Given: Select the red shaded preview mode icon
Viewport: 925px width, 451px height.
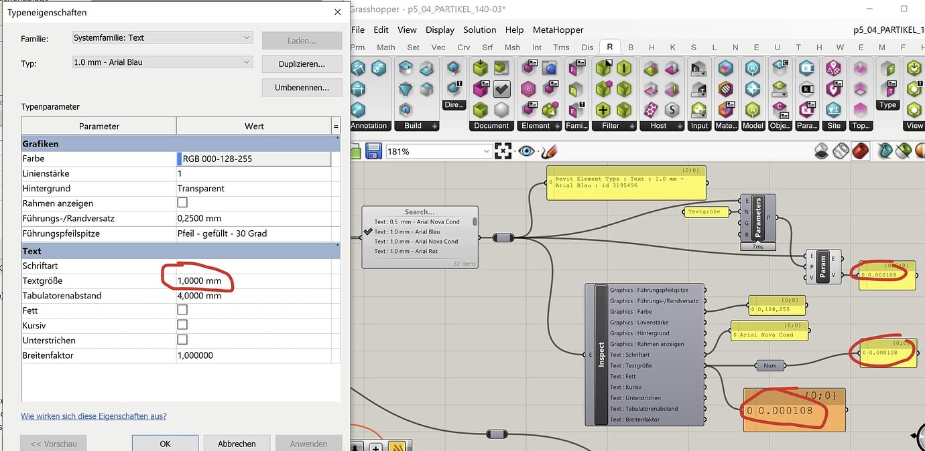Looking at the screenshot, I should pyautogui.click(x=861, y=151).
